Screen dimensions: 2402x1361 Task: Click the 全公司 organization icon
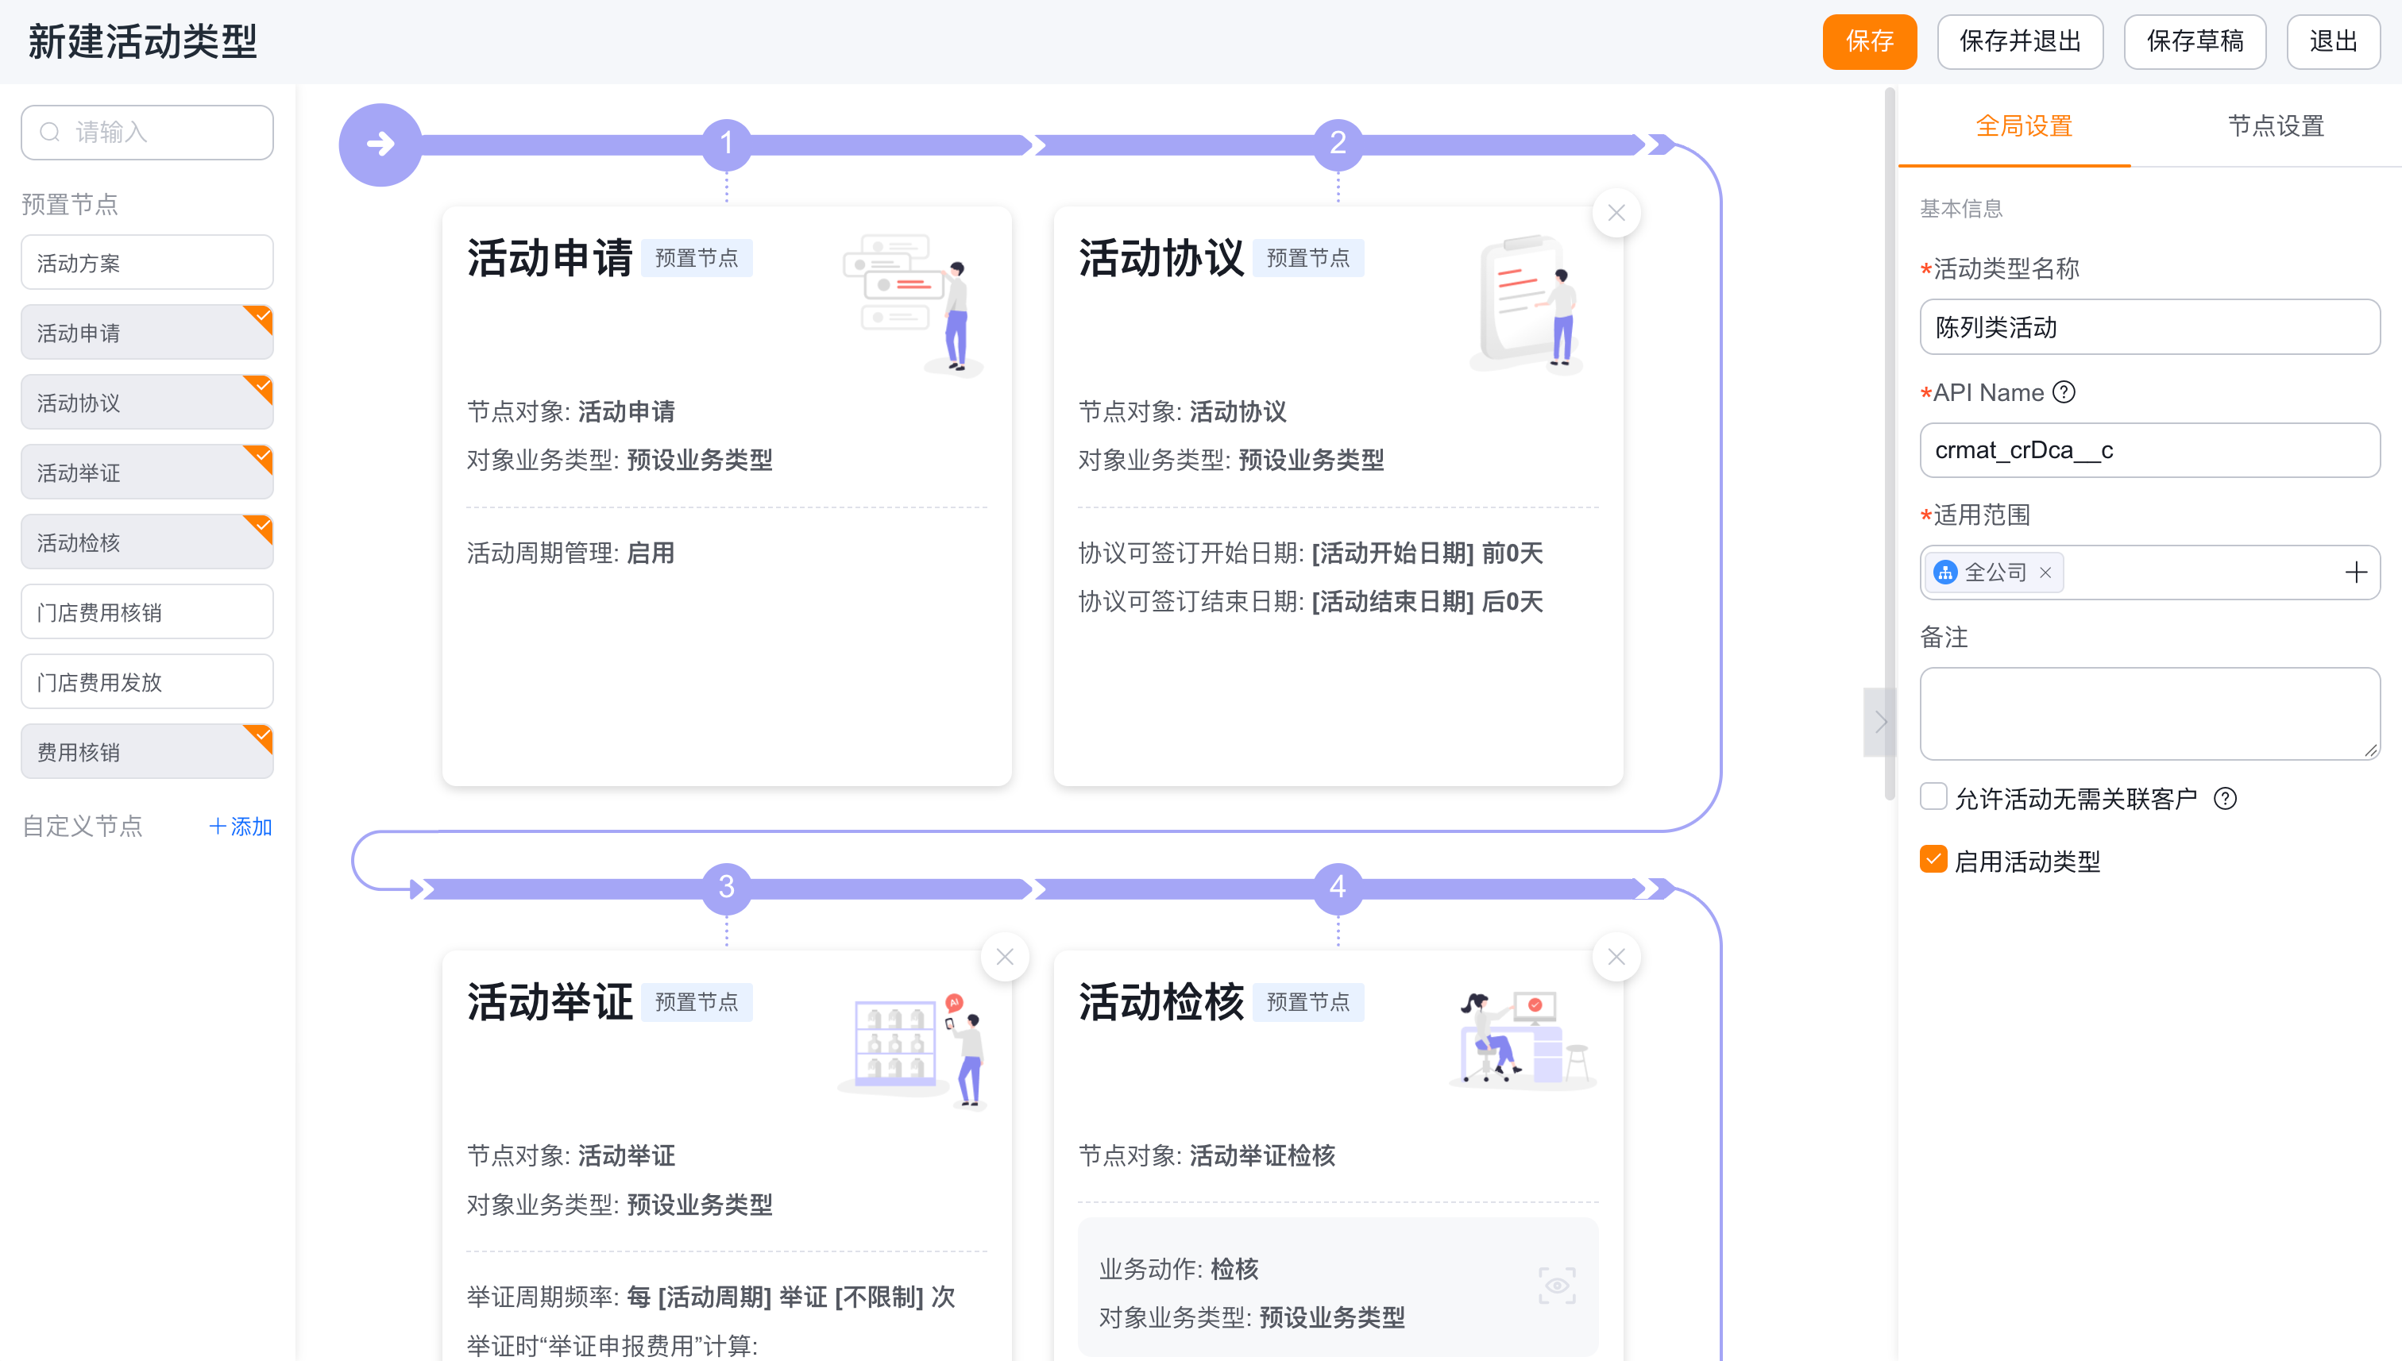pos(1946,573)
